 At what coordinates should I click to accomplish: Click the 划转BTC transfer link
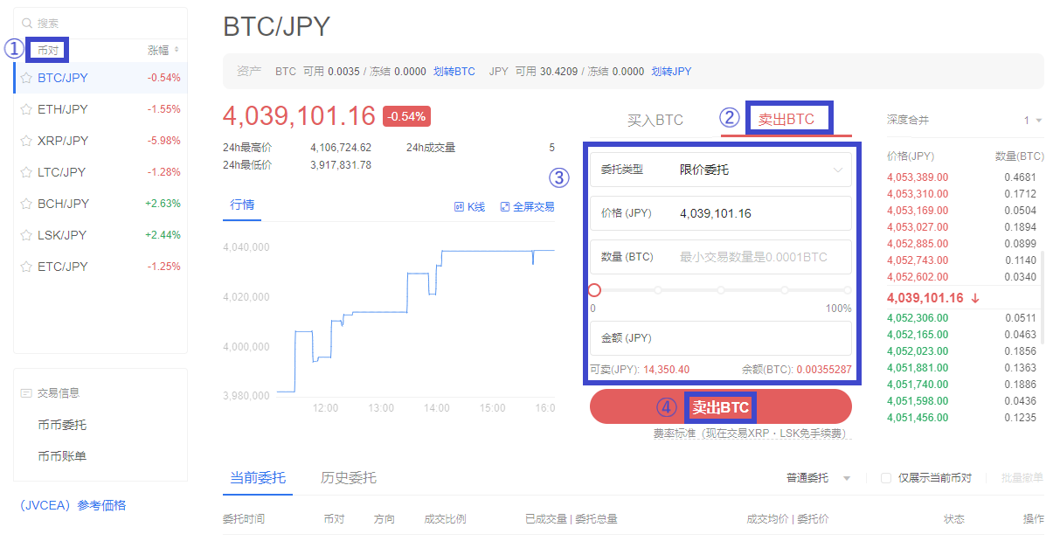pyautogui.click(x=454, y=72)
